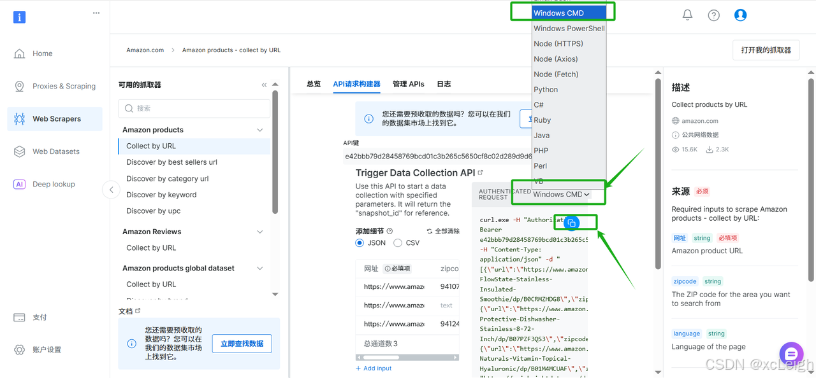Open Proxies & Scraping section
The height and width of the screenshot is (378, 816).
click(55, 86)
